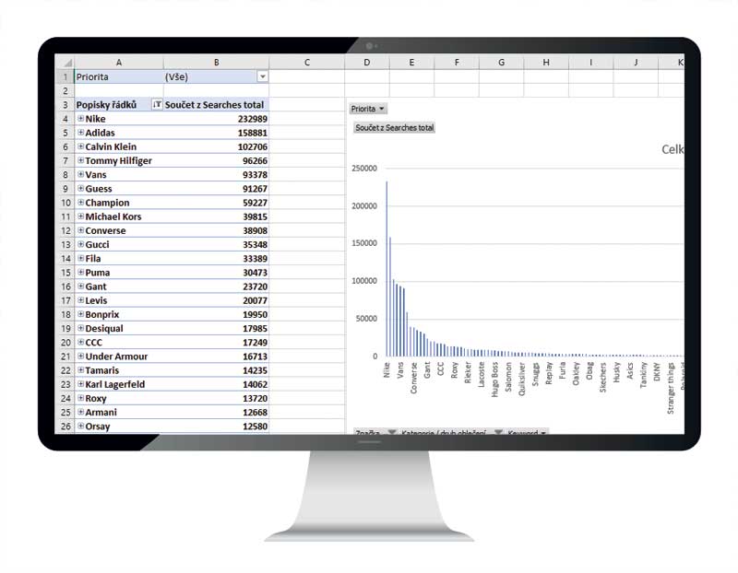This screenshot has height=573, width=738.
Task: Open the Popisky řádků sort filter dropdown
Action: [157, 104]
